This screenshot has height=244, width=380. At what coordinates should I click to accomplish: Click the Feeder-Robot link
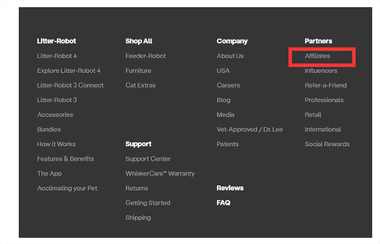coord(146,56)
